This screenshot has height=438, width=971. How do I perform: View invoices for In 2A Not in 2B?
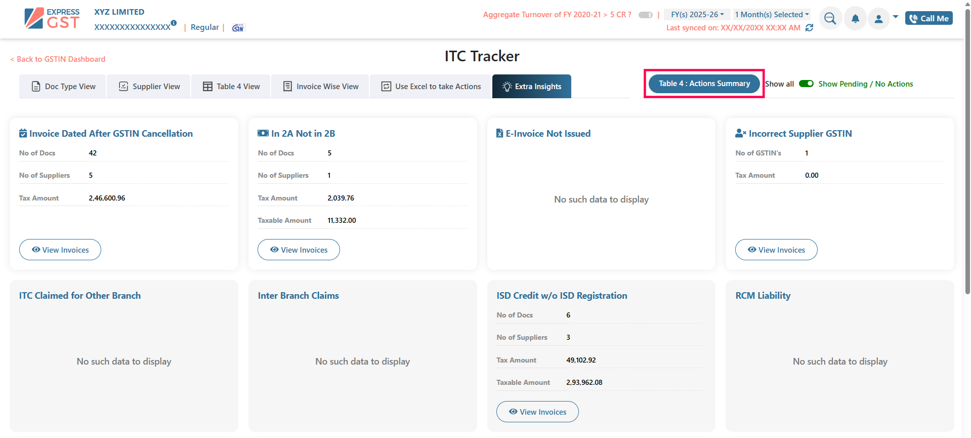[299, 250]
